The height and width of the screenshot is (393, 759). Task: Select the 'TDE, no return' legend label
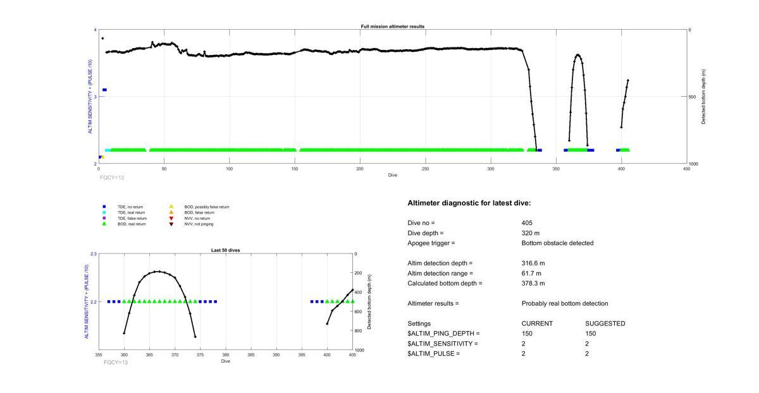(130, 207)
